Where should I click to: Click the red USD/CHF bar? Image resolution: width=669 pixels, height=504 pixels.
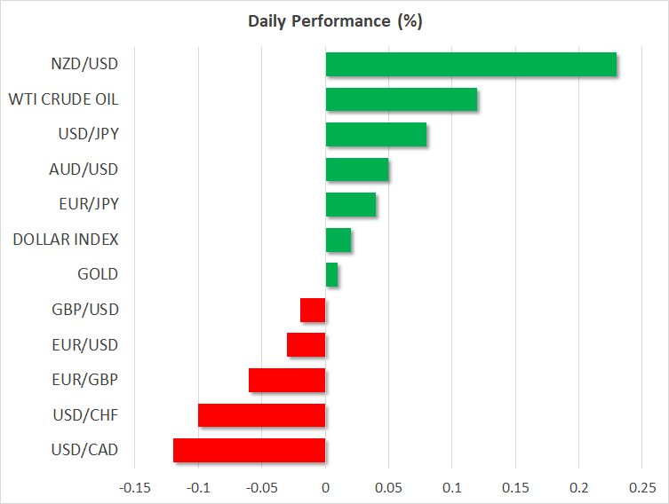coord(262,415)
